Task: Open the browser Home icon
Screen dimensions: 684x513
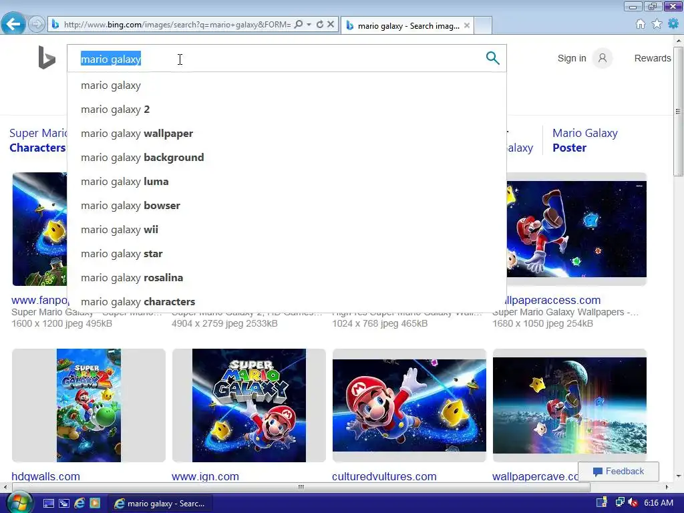Action: (x=640, y=24)
